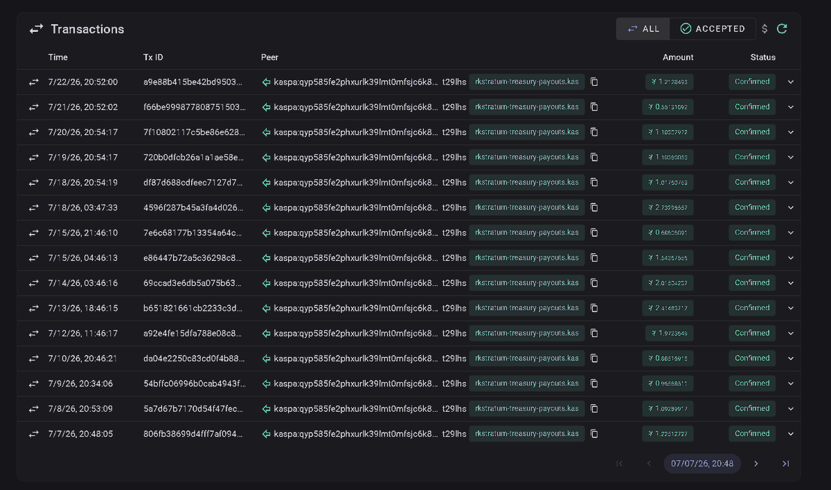Copy peer address in the 7/8/26 row
Image resolution: width=831 pixels, height=490 pixels.
594,408
